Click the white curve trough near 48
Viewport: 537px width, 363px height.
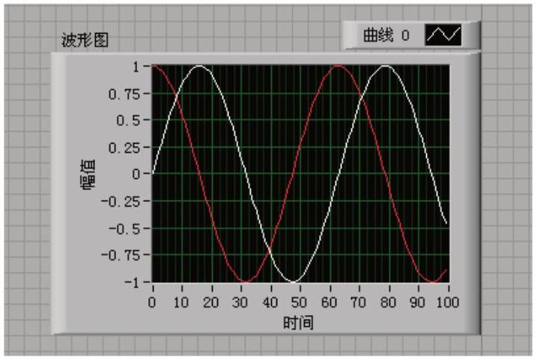click(294, 281)
